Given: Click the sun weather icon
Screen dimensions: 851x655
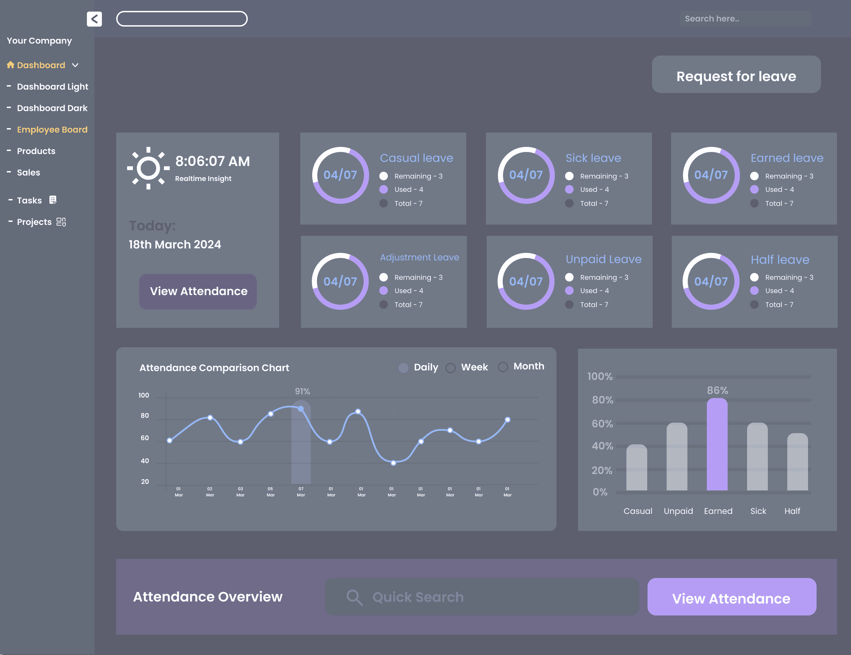Looking at the screenshot, I should point(149,168).
